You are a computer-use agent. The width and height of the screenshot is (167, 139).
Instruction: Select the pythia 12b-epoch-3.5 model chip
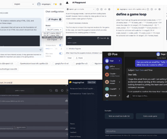(7, 64)
